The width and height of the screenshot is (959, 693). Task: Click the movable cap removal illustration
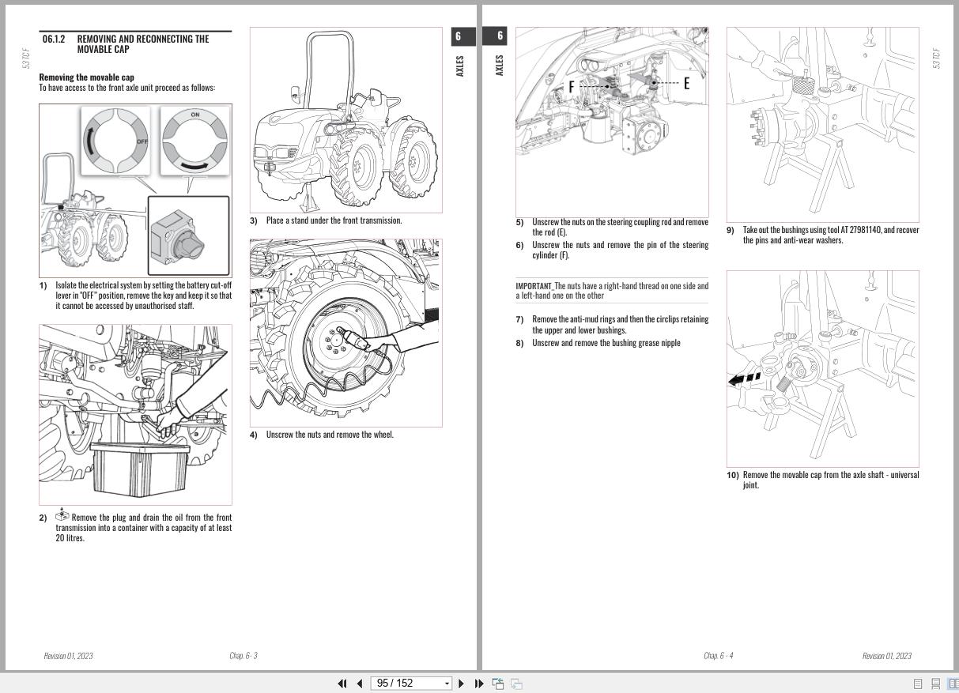coord(823,368)
